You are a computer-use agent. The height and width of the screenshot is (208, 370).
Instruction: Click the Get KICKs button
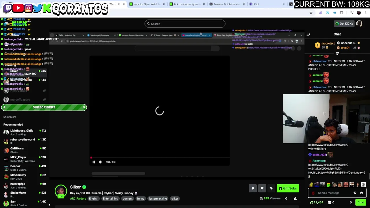tap(344, 24)
